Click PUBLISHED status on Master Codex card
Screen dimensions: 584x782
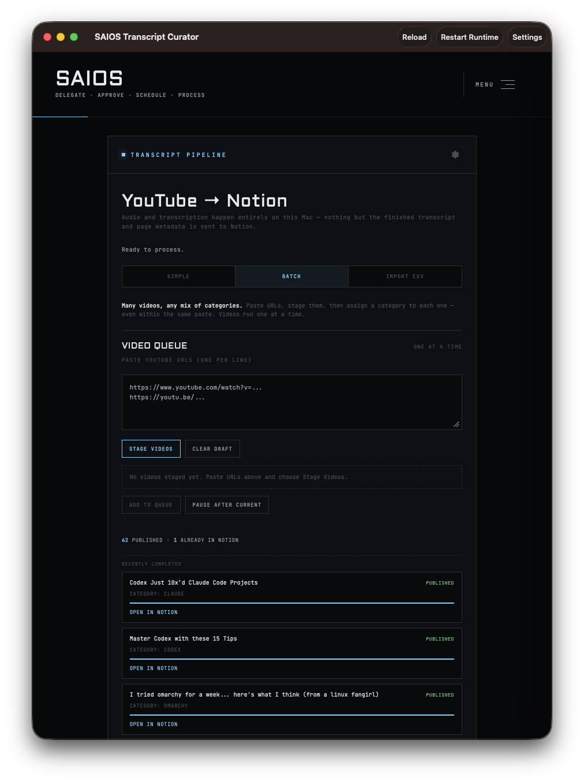pos(440,639)
